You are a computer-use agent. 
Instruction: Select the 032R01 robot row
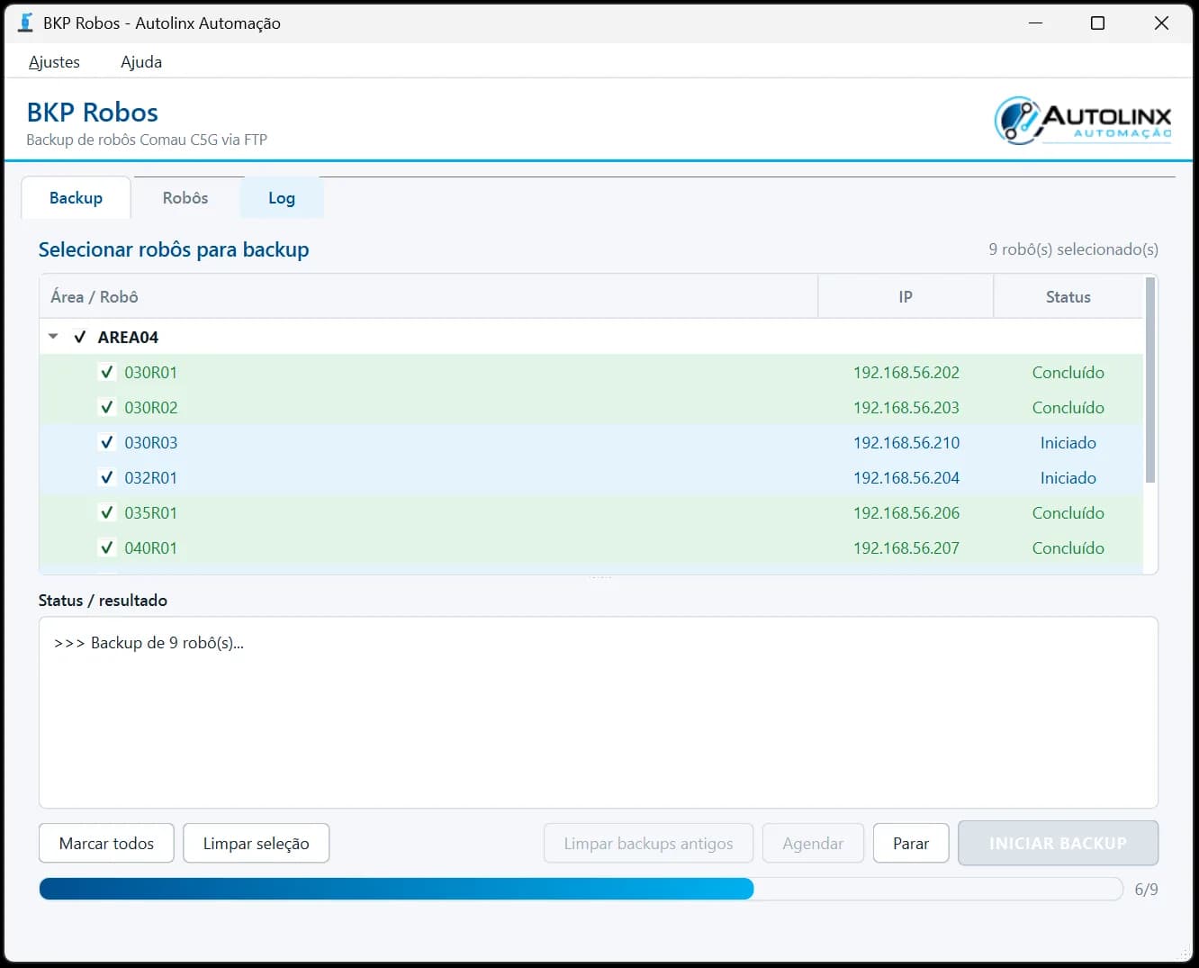click(x=590, y=477)
